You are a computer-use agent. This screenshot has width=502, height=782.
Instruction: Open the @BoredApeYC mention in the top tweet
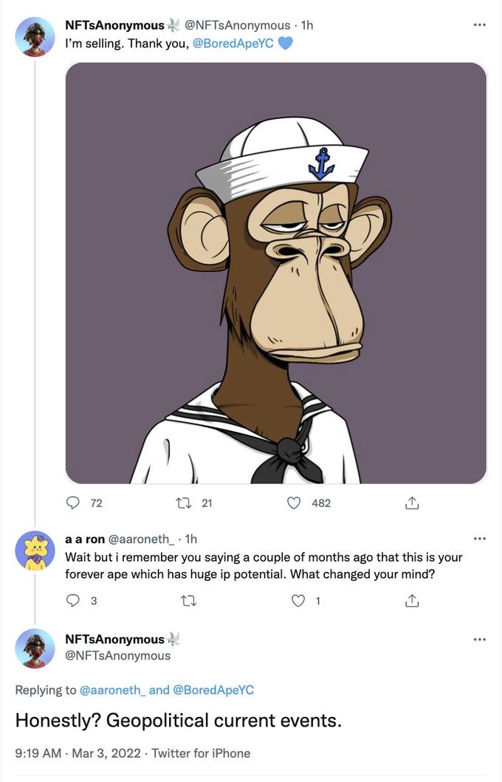coord(233,44)
